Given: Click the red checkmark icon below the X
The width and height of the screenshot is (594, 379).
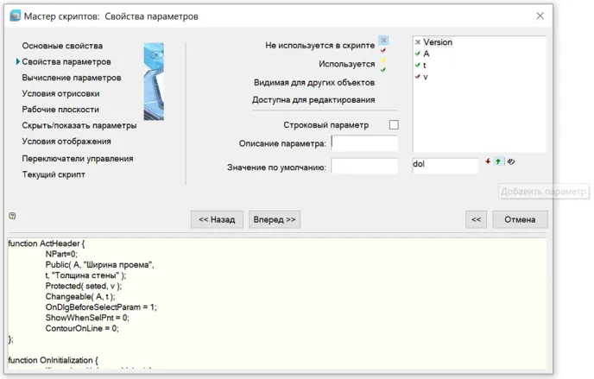Looking at the screenshot, I should pos(383,51).
